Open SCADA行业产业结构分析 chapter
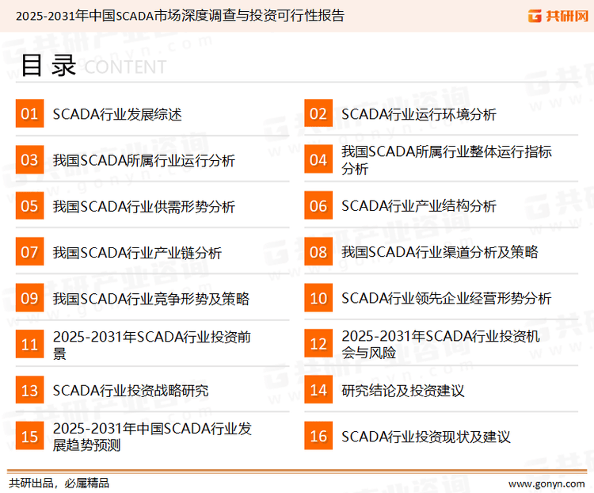The height and width of the screenshot is (493, 594). (419, 206)
